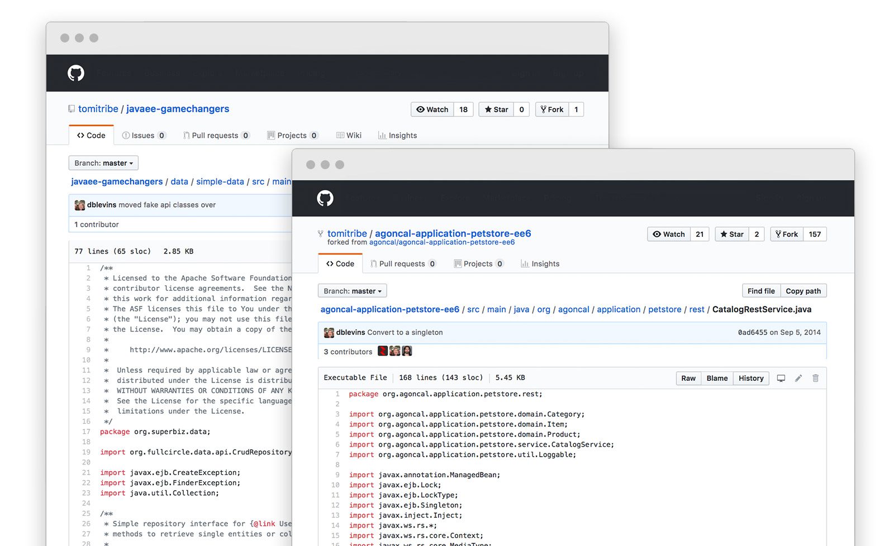Open 'Convert to a singleton' commit message
This screenshot has height=546, width=894.
coord(405,332)
